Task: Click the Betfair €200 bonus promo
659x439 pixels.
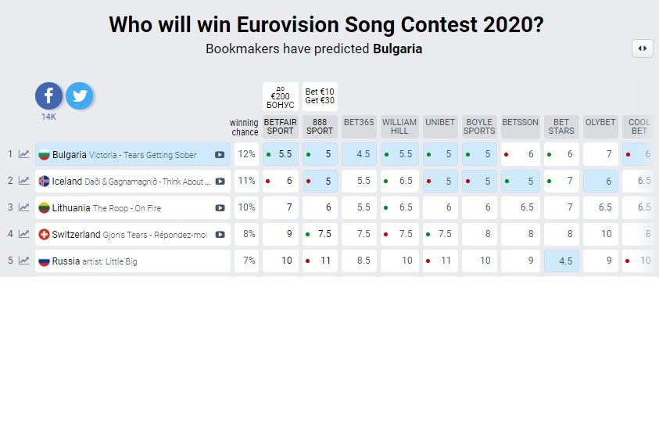Action: point(281,96)
